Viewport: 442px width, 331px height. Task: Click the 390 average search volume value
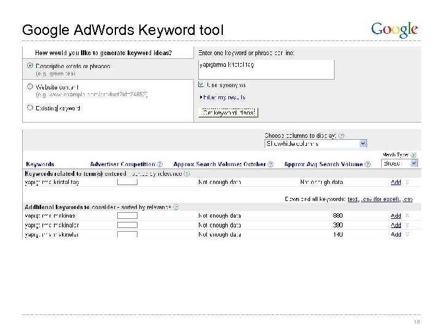[x=338, y=225]
